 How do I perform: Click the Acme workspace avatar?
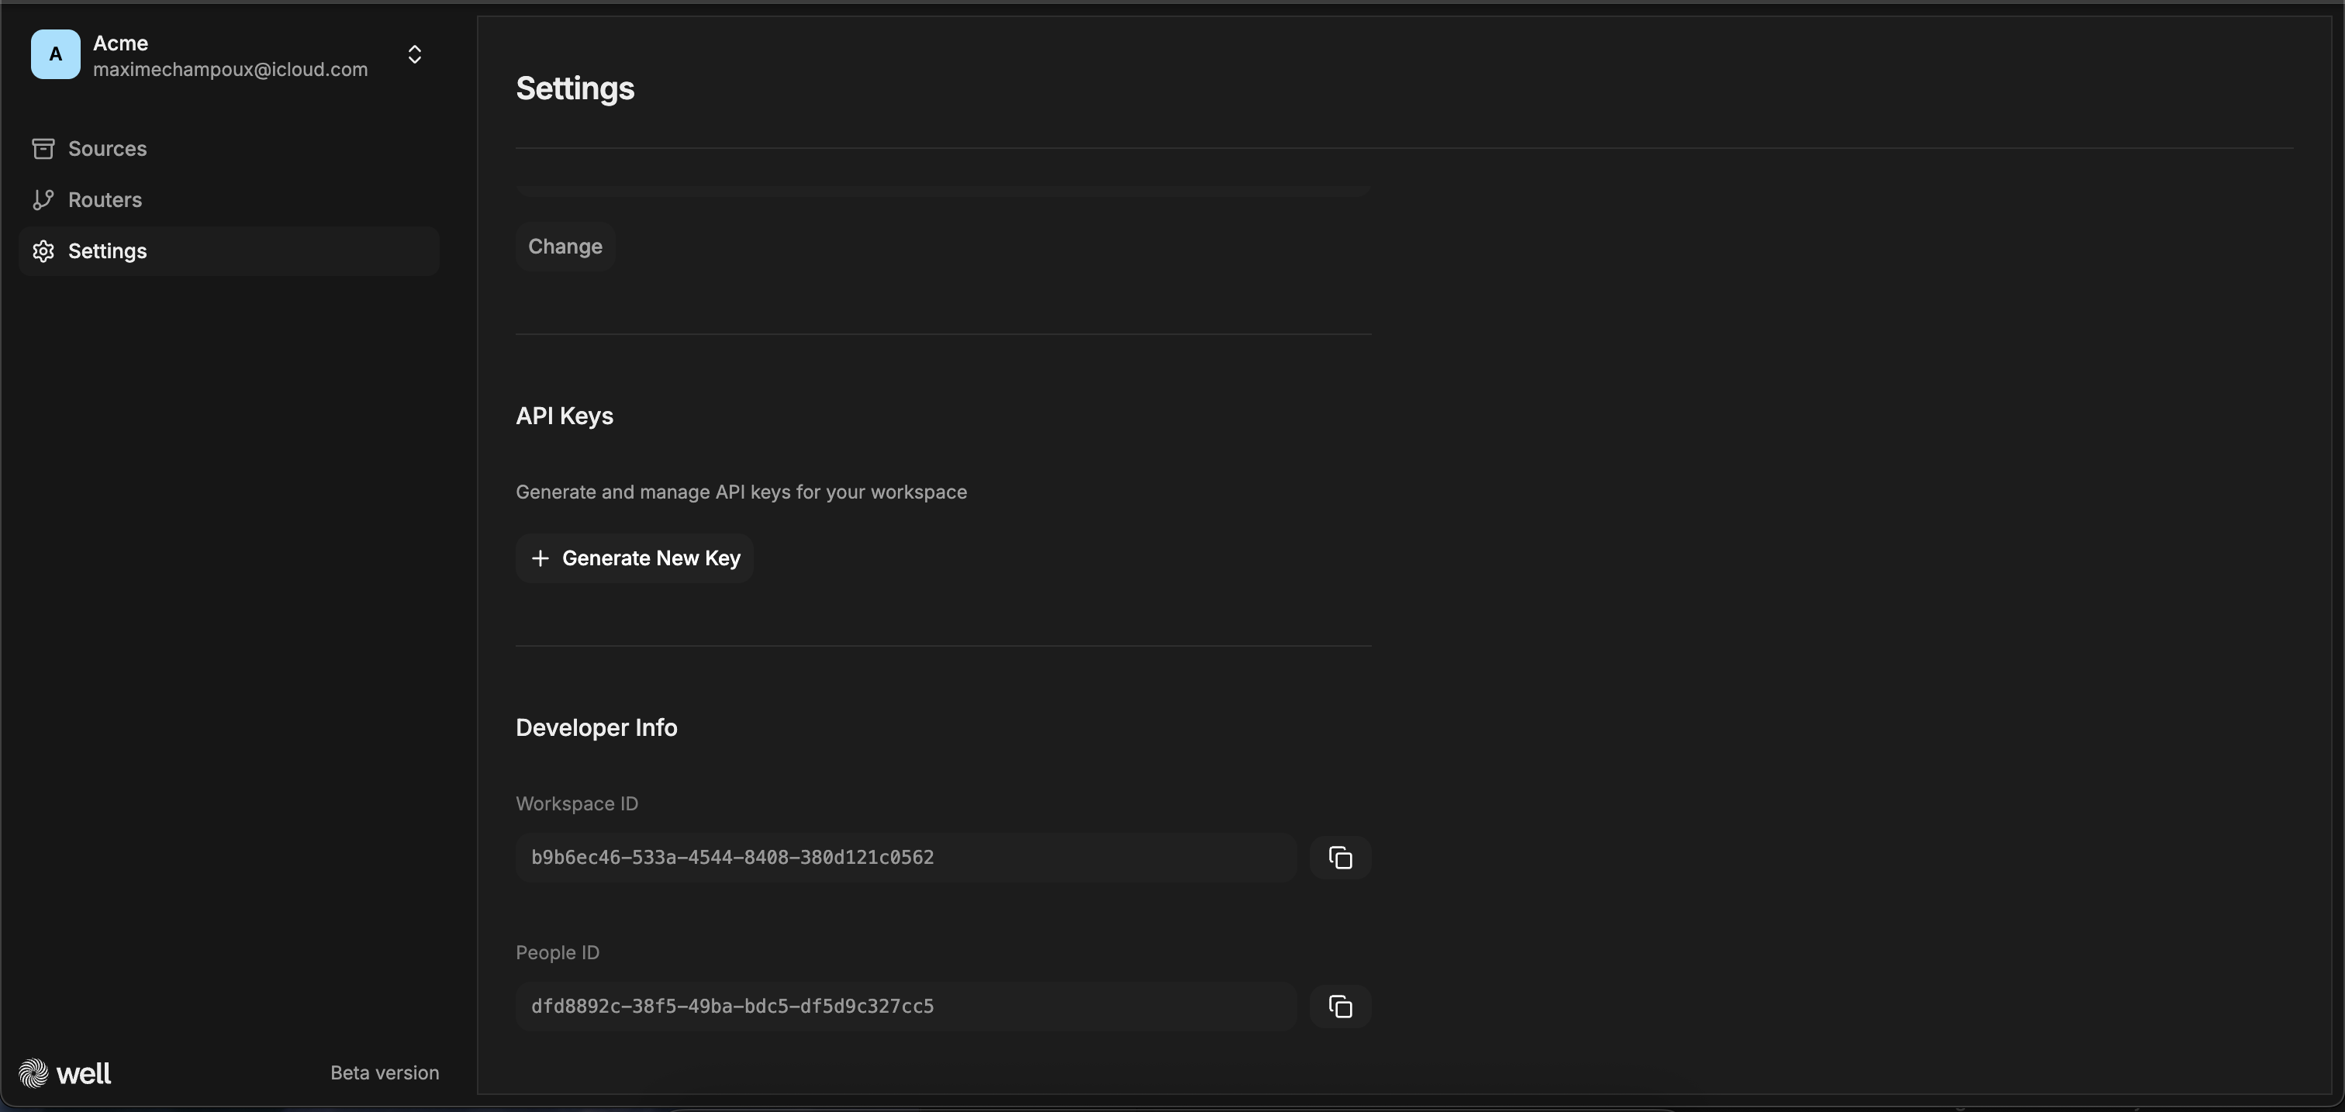click(x=56, y=54)
